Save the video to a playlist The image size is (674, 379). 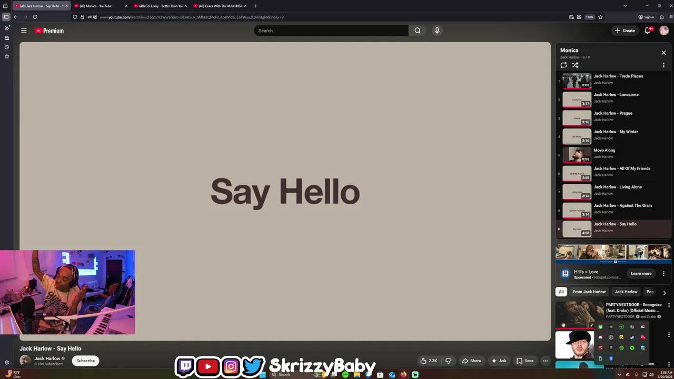524,361
